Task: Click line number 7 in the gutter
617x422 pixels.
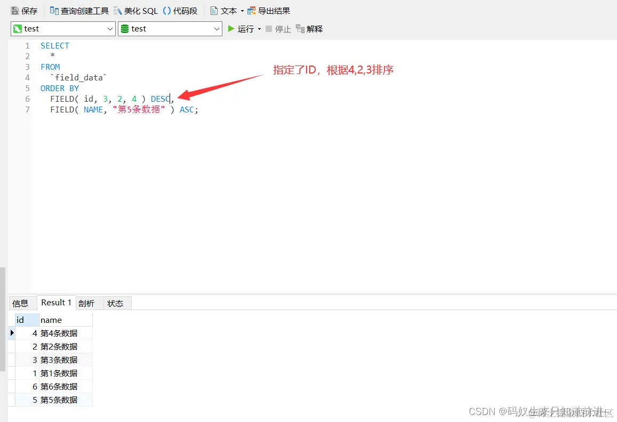Action: 28,110
